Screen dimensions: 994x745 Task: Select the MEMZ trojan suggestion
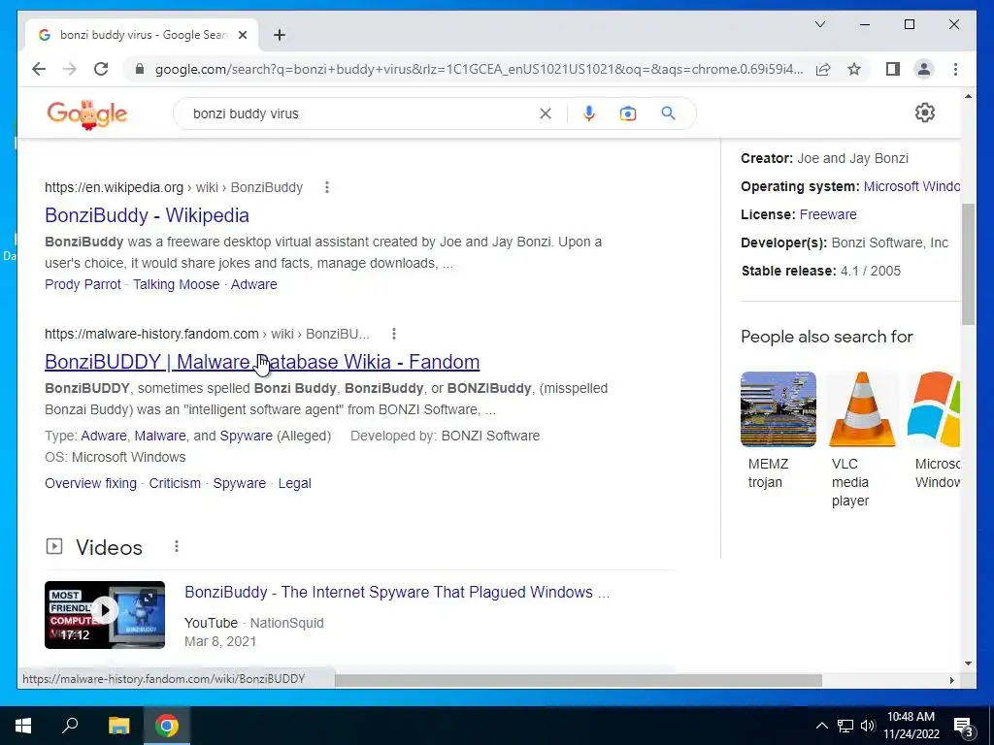point(778,431)
